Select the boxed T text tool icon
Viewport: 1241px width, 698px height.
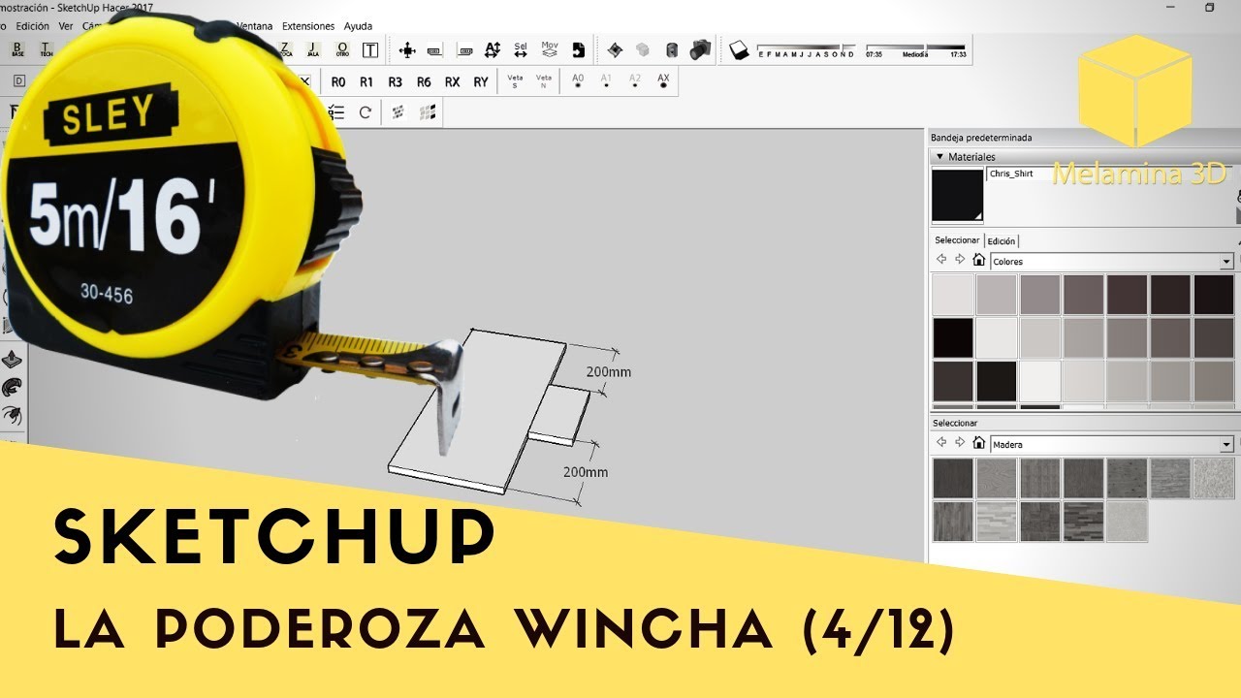(x=370, y=49)
